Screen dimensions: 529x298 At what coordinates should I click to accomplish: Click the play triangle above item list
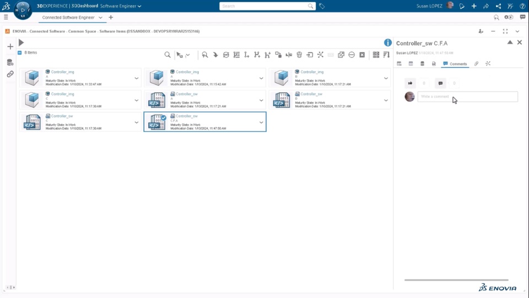click(x=21, y=42)
